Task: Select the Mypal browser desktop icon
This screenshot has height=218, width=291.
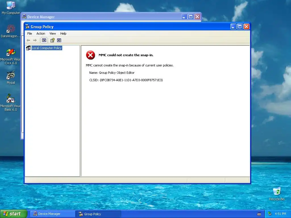Action: pos(11,77)
